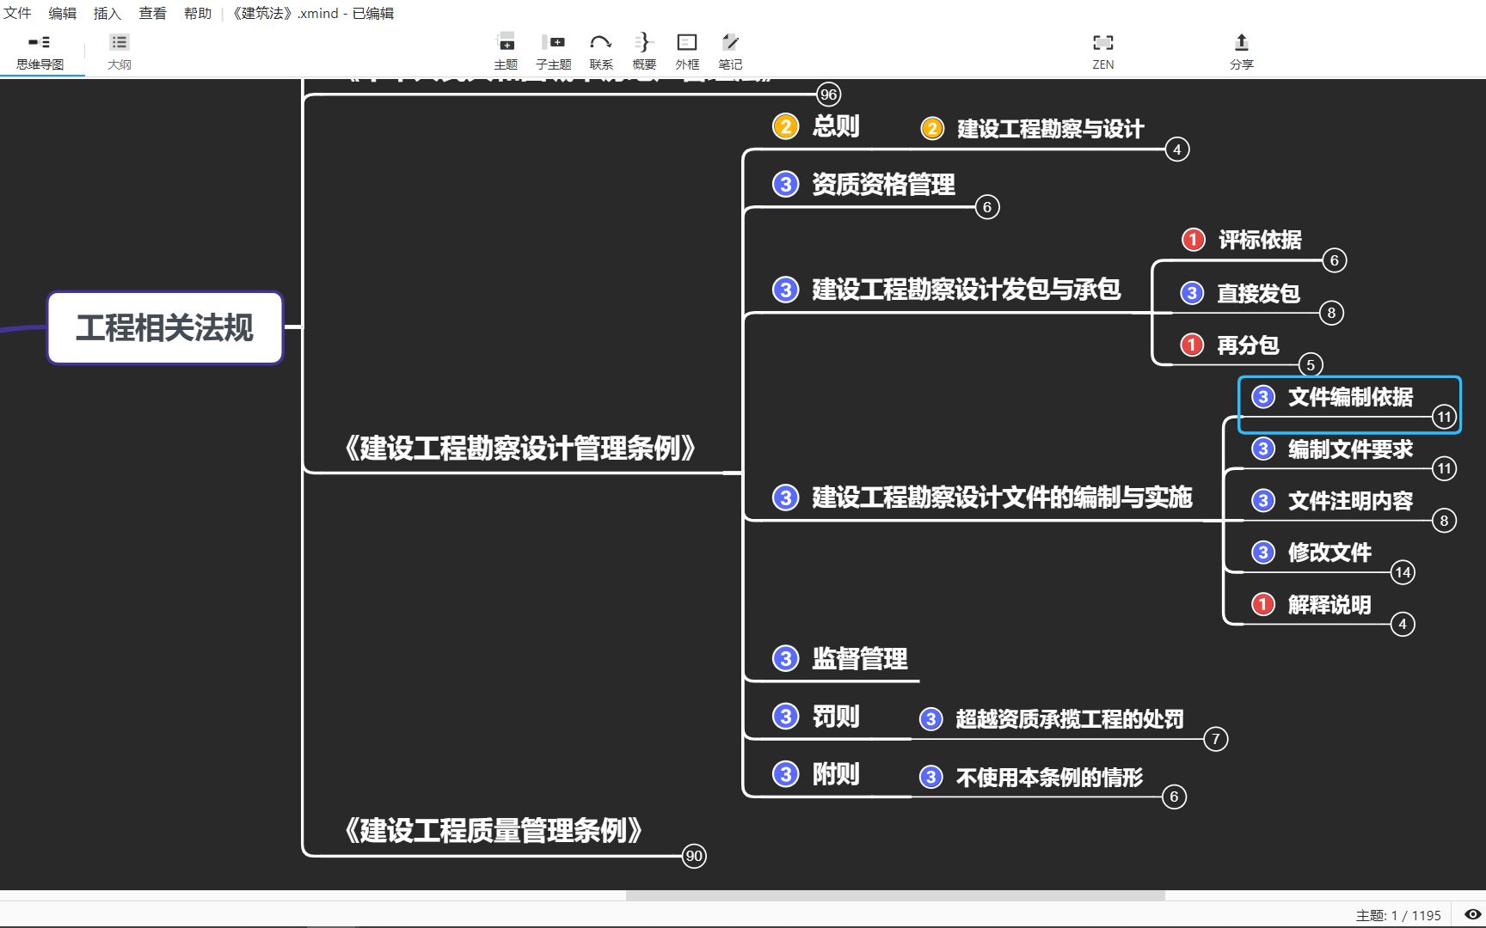Viewport: 1486px width, 928px height.
Task: Click priority 1 marker on 评标依据
Action: (x=1194, y=240)
